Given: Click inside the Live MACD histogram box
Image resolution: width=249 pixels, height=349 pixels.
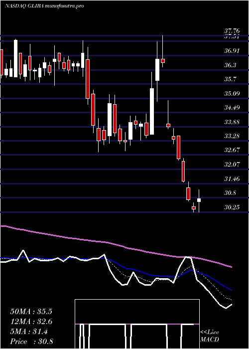Looking at the screenshot, I should [x=137, y=324].
